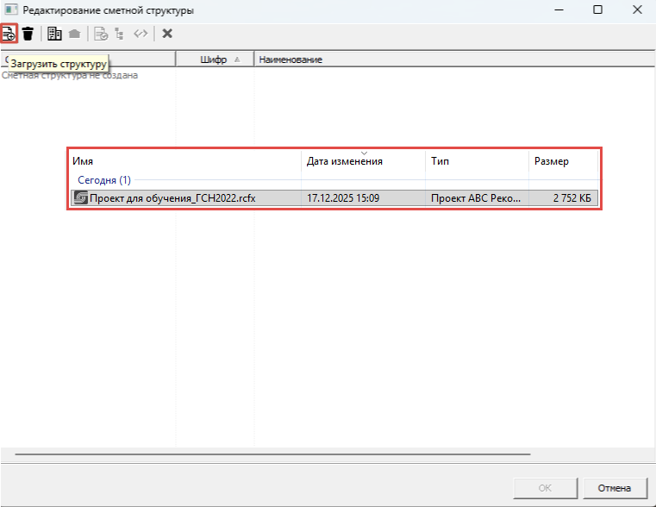Sort by the Шифр column header
This screenshot has width=656, height=507.
coord(215,59)
